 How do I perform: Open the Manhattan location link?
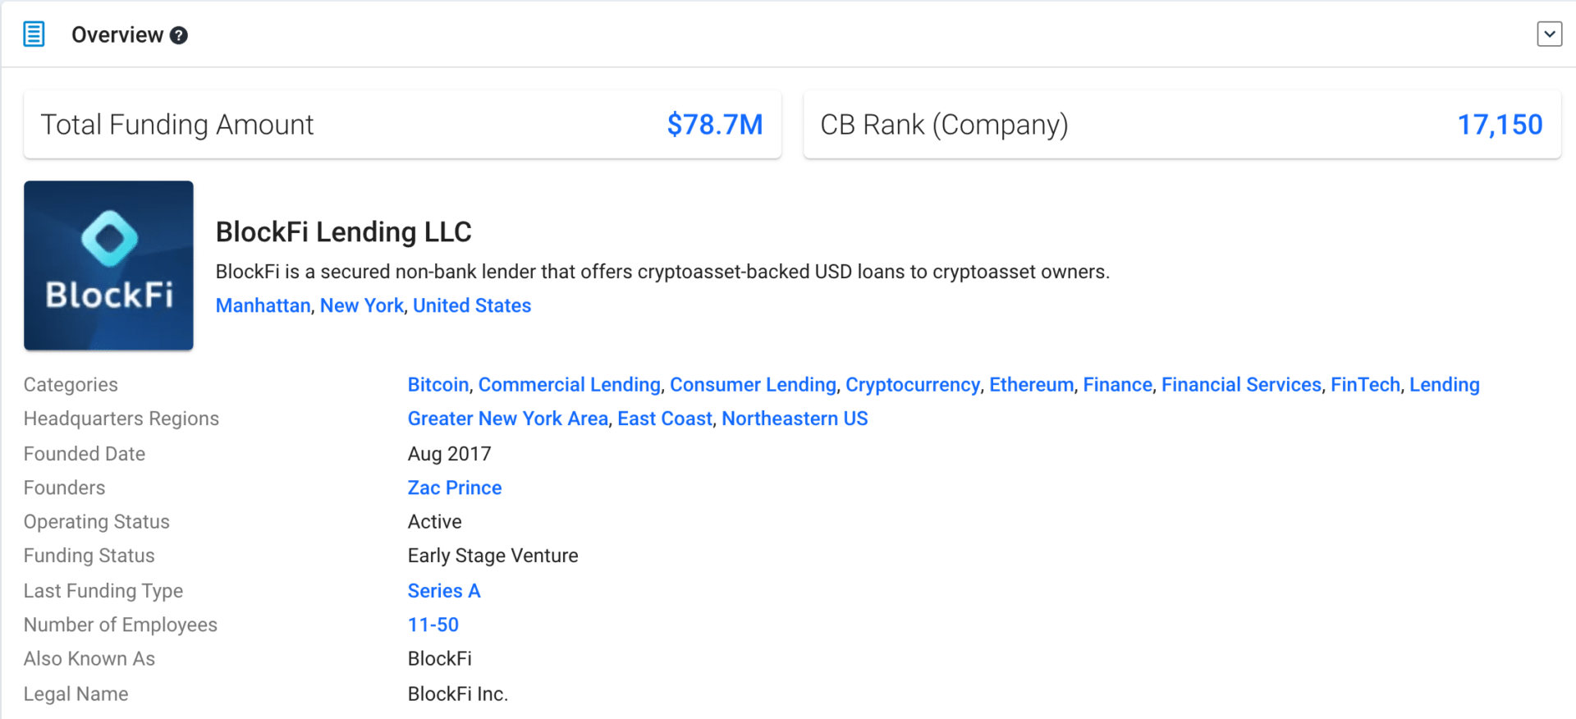click(x=263, y=305)
